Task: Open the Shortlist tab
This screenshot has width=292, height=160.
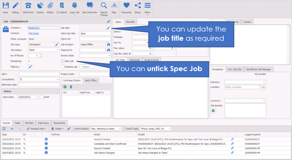Action: pos(30,122)
